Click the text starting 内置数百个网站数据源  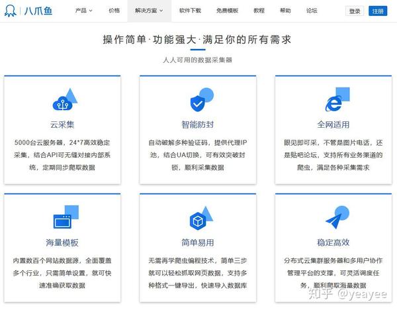pyautogui.click(x=62, y=273)
